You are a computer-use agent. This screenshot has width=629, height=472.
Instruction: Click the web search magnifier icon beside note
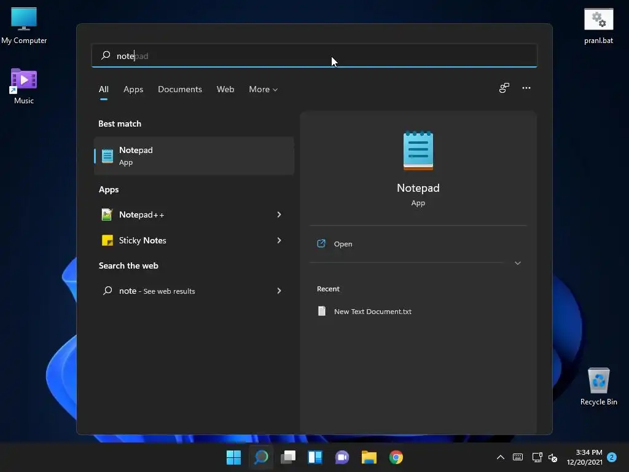pyautogui.click(x=107, y=291)
